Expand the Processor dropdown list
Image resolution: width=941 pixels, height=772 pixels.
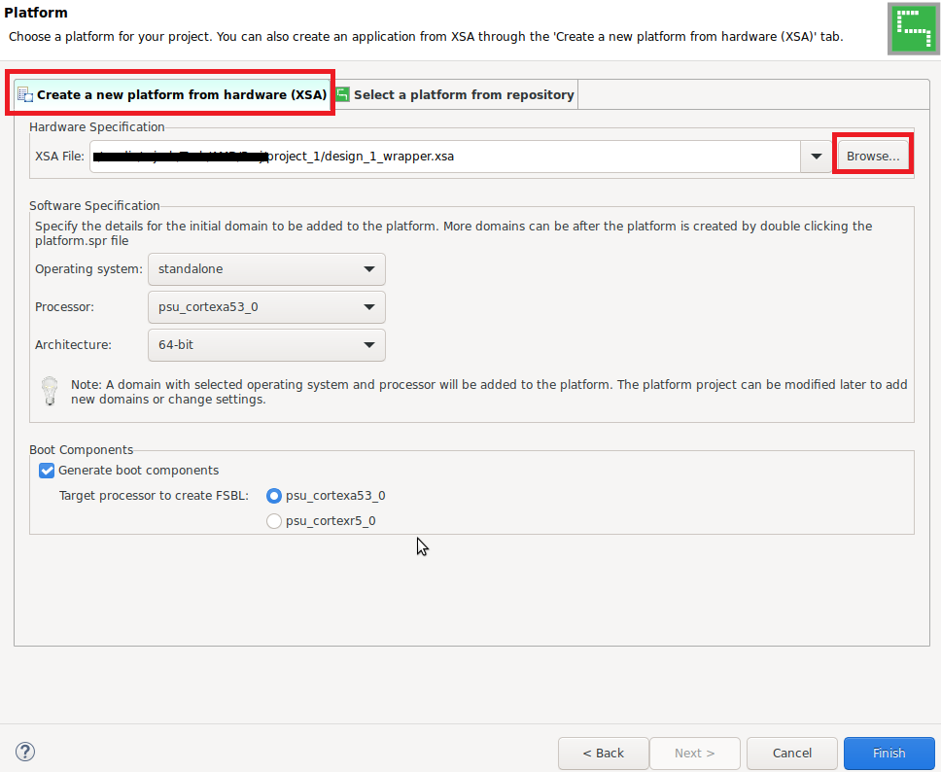(265, 307)
